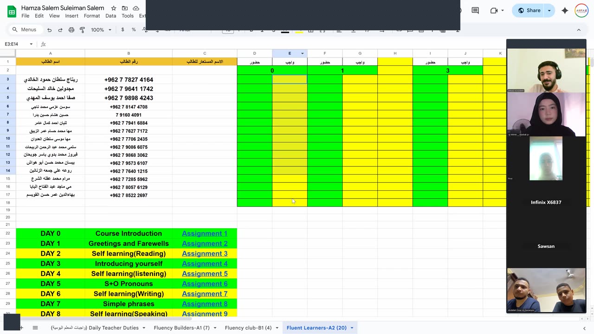Switch to Fluency Builders-A1 (7) tab

pyautogui.click(x=181, y=328)
